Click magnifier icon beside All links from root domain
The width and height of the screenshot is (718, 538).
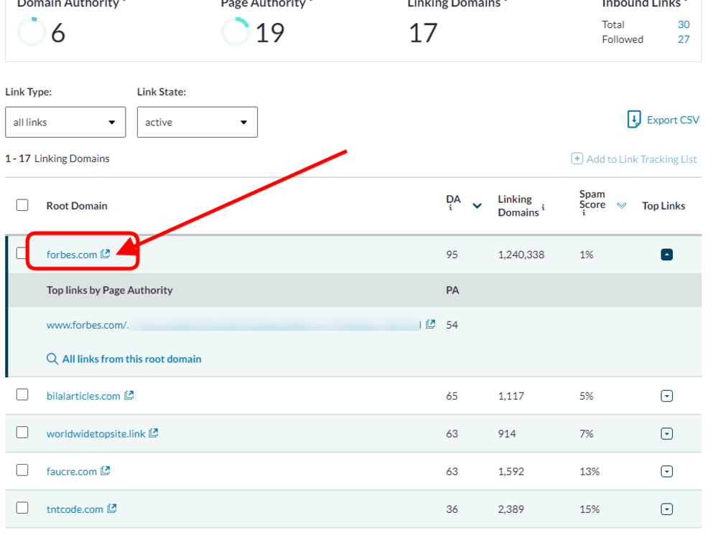[52, 359]
